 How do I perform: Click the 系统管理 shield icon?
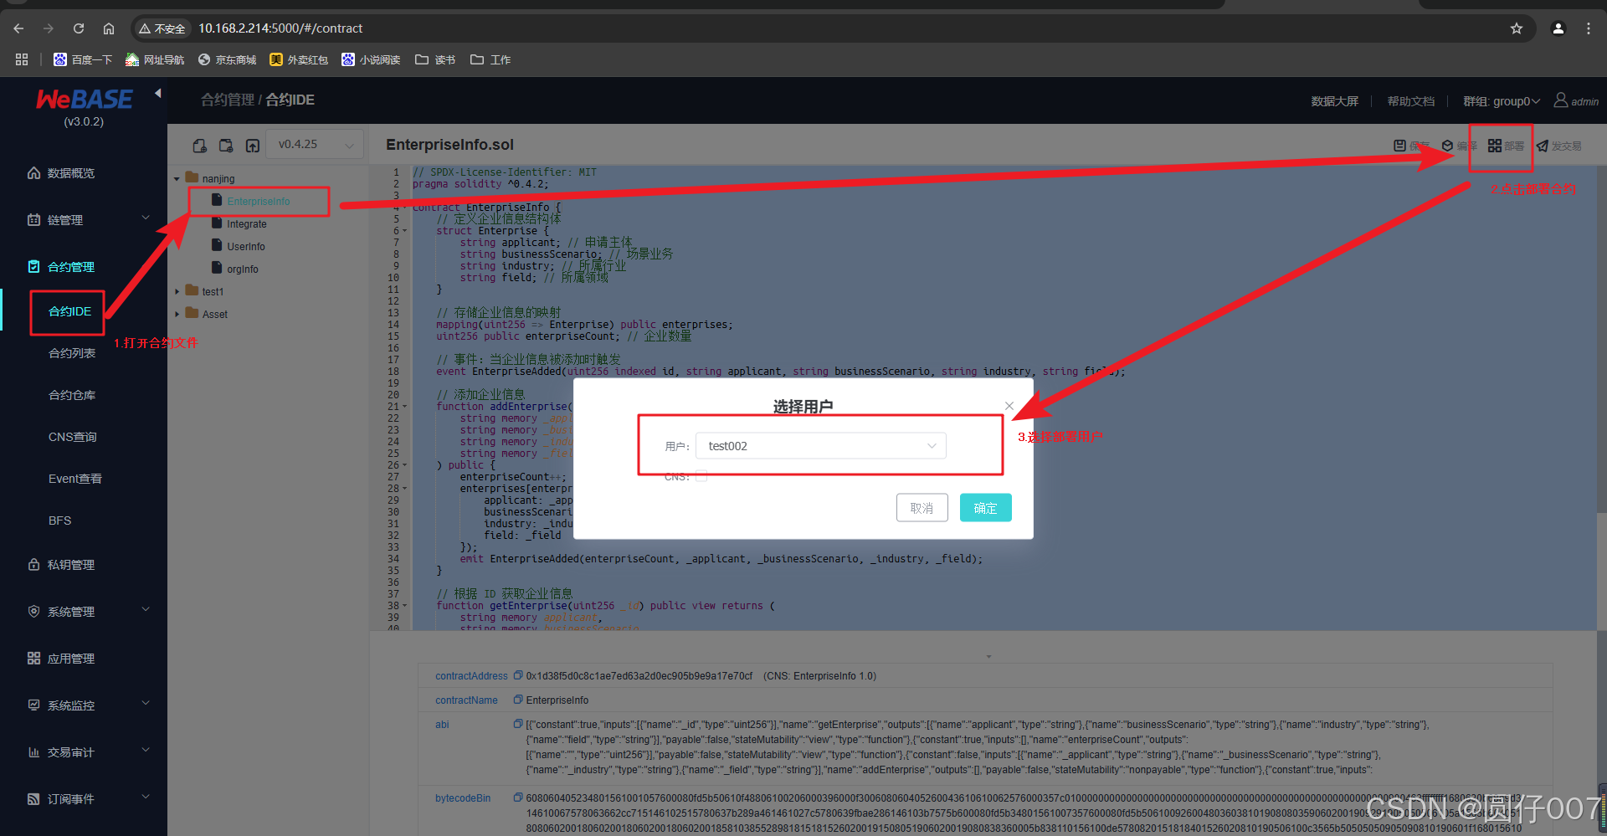pyautogui.click(x=33, y=612)
